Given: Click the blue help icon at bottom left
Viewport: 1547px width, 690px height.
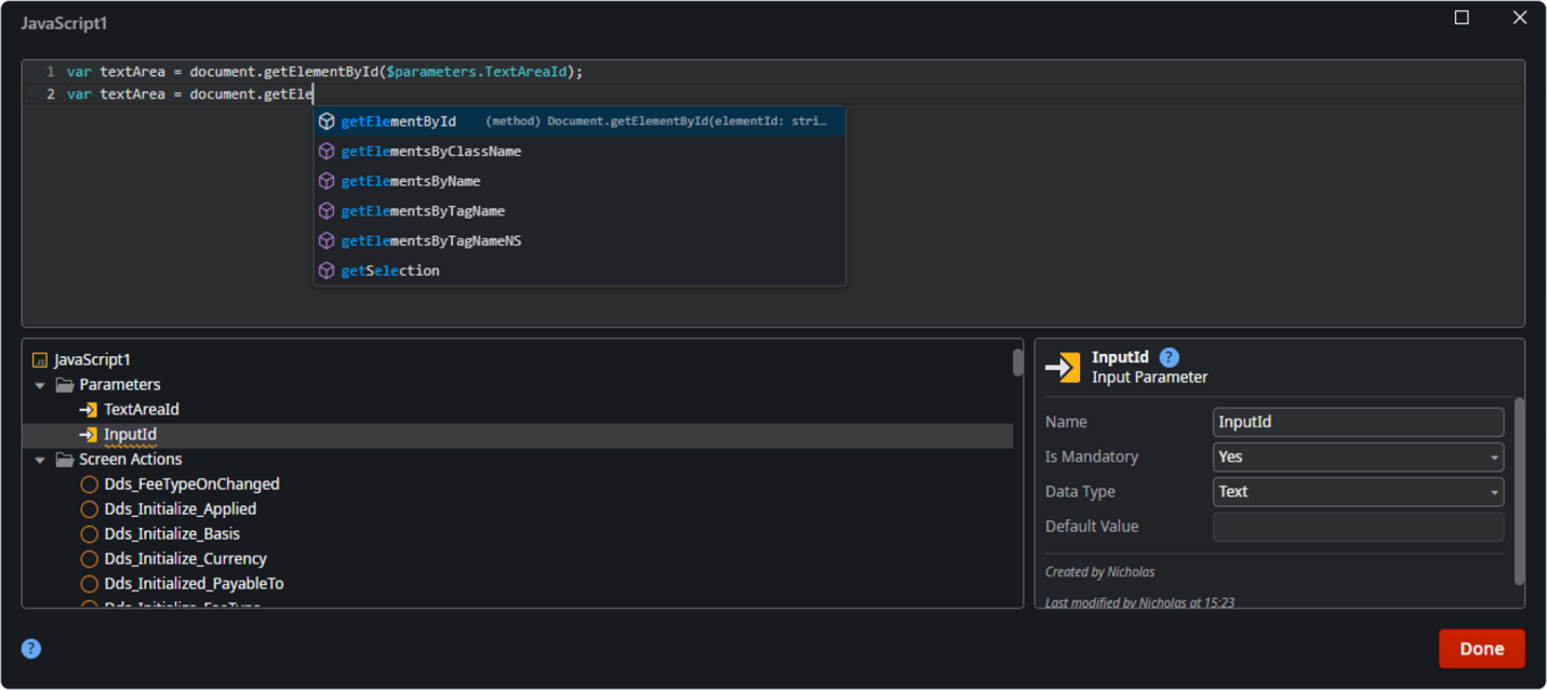Looking at the screenshot, I should click(x=31, y=648).
